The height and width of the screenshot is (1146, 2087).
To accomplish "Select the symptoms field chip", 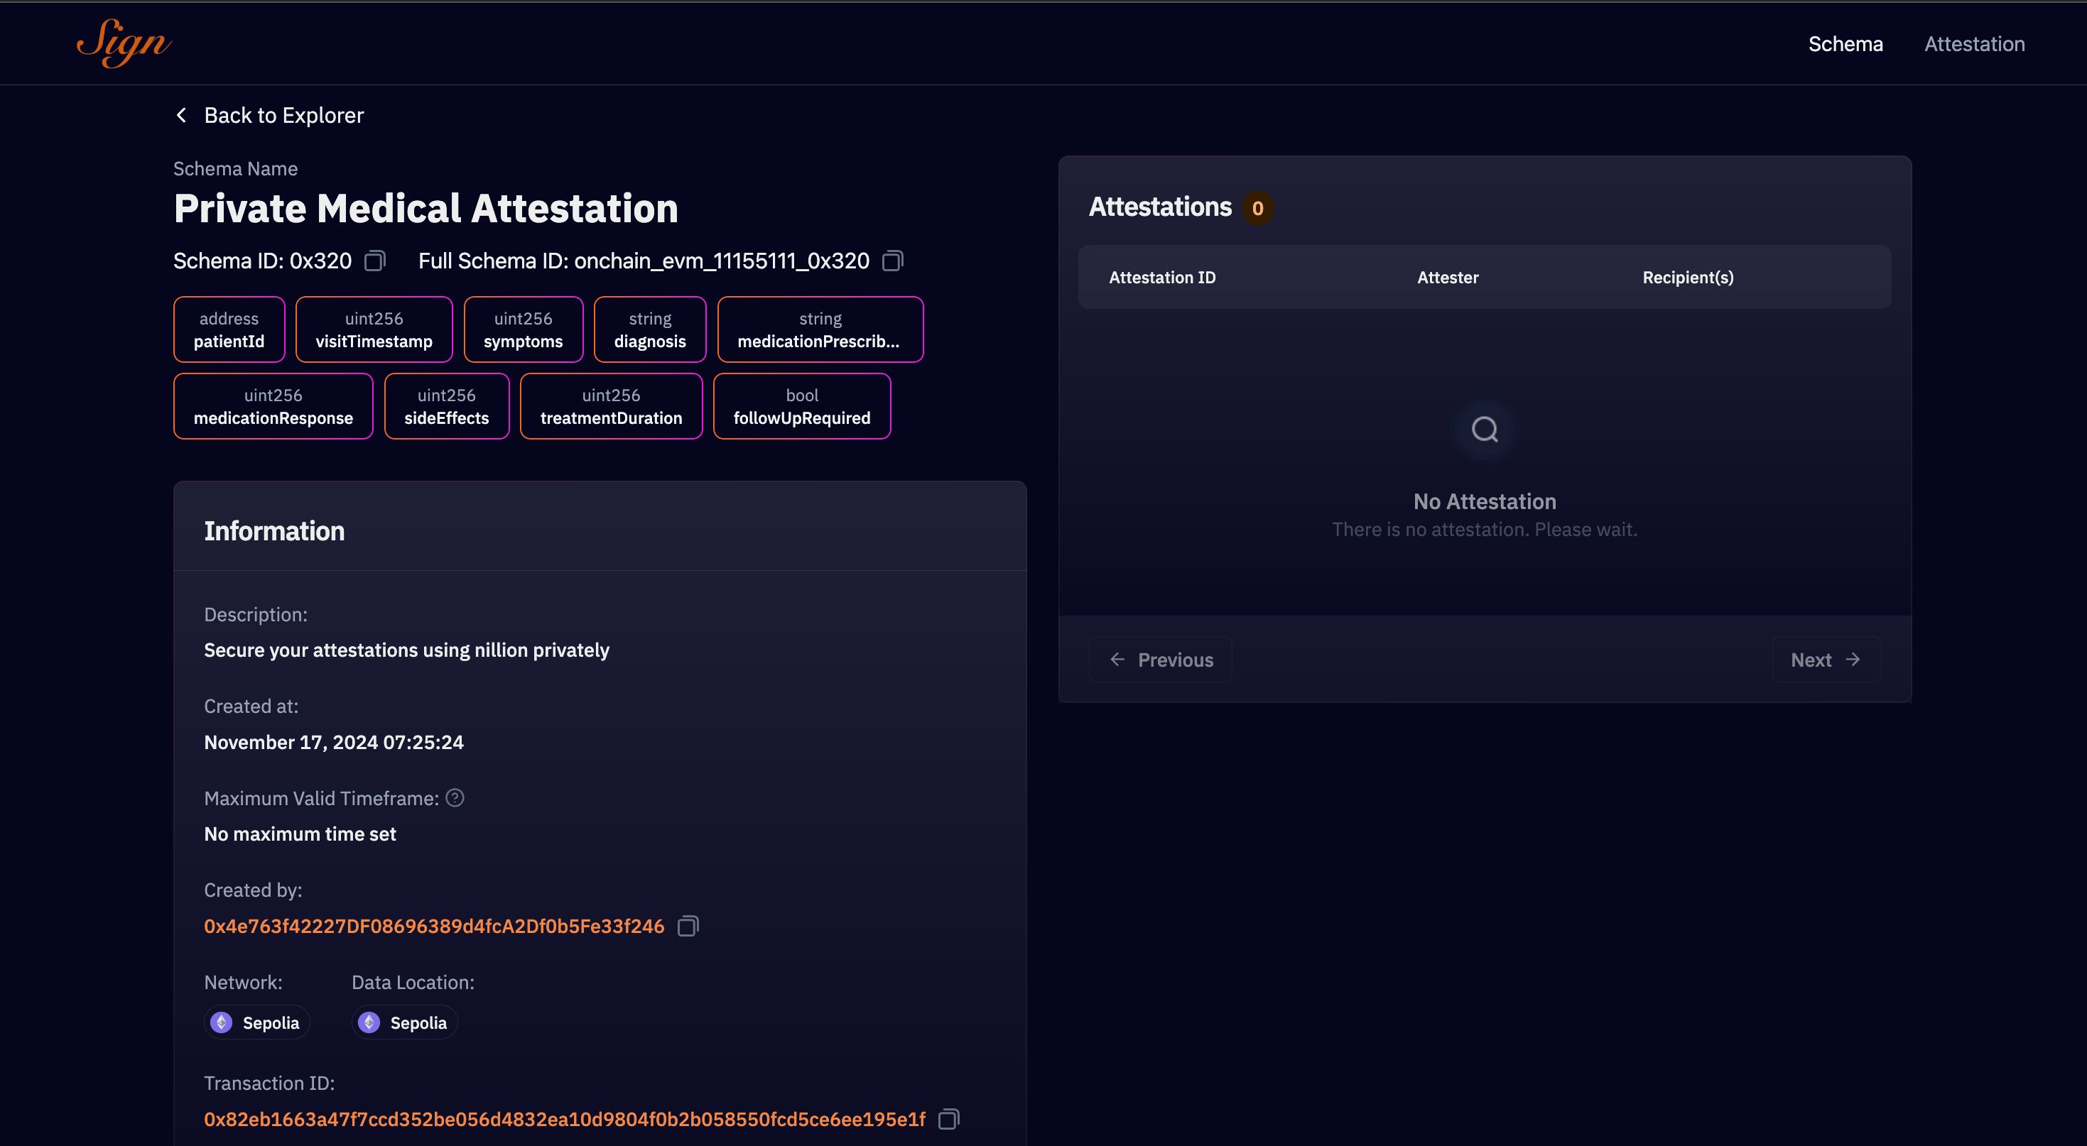I will click(x=524, y=329).
